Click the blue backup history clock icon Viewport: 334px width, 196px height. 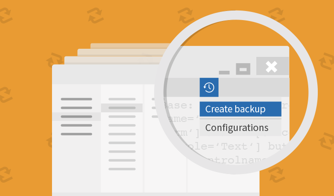pos(209,87)
